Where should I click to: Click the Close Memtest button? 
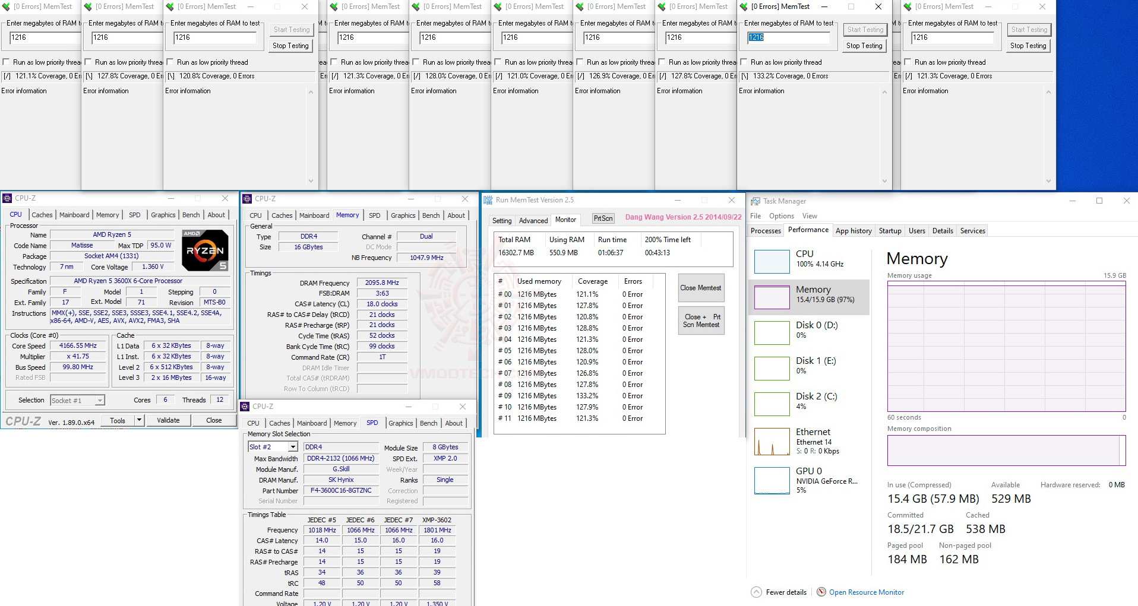tap(701, 288)
